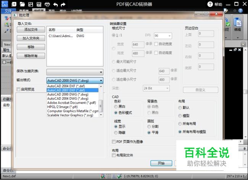This screenshot has width=248, height=180.
Task: Click the format list scroll up arrow
Action: (x=101, y=86)
